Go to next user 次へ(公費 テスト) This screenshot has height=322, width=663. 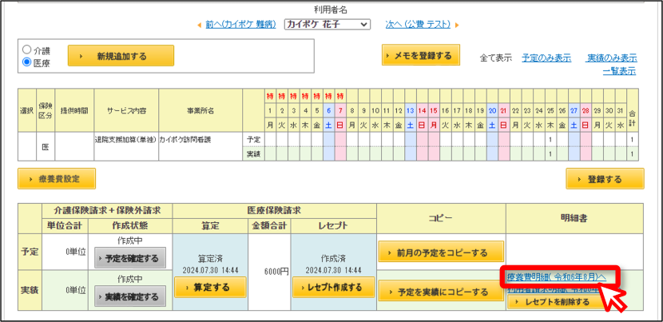click(x=419, y=25)
